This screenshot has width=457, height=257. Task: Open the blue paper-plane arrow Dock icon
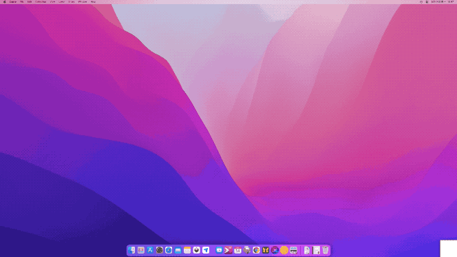click(x=206, y=250)
